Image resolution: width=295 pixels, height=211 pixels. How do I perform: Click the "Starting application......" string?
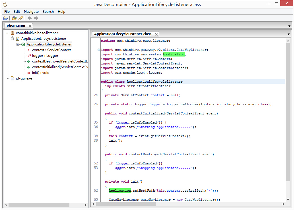165,127
